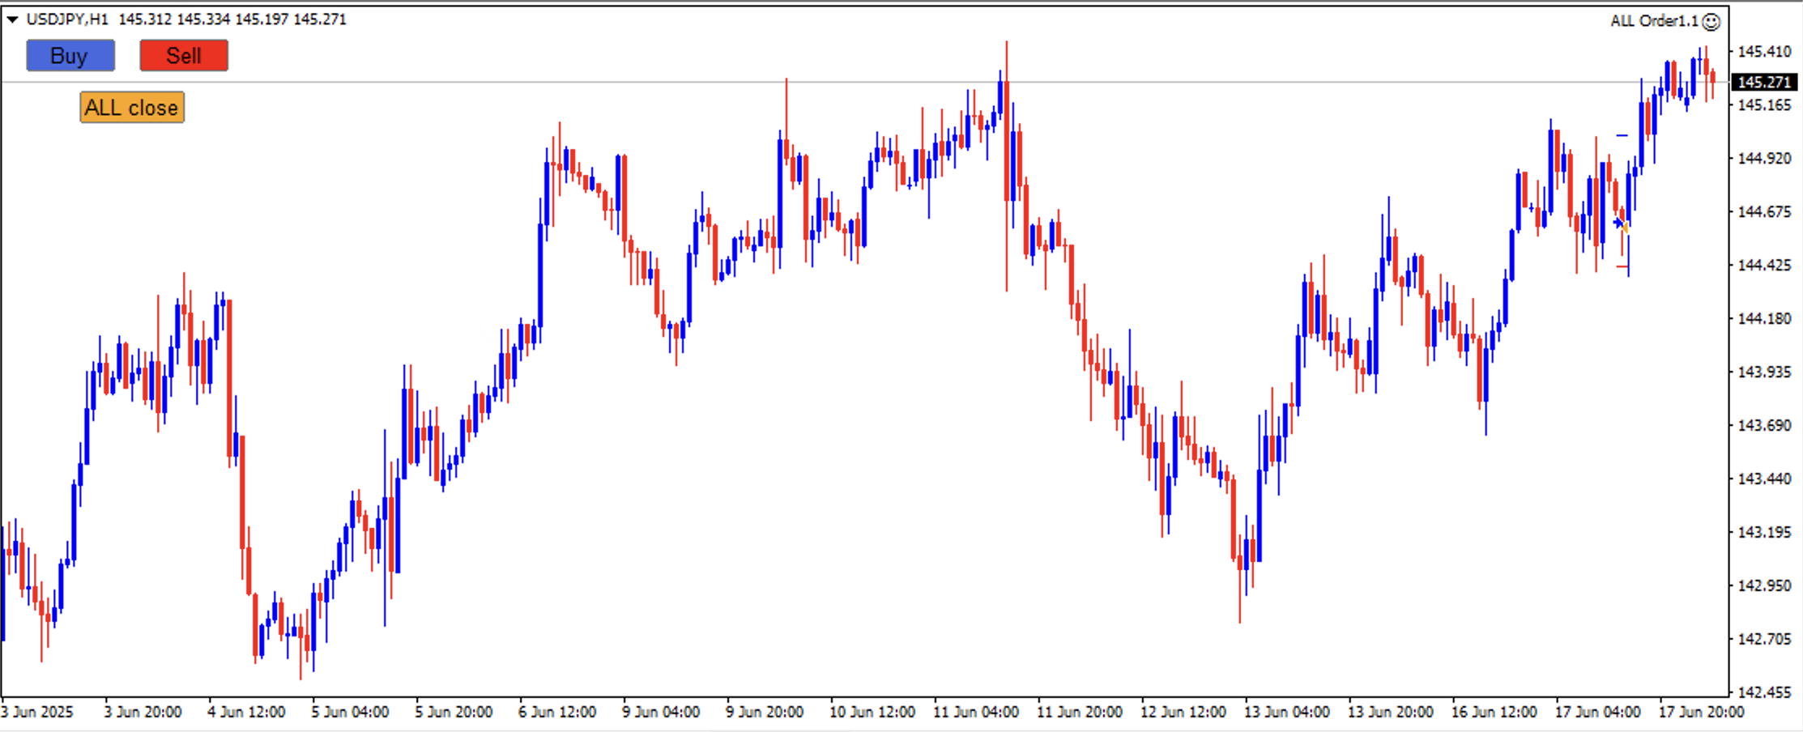The image size is (1803, 732).
Task: Click the 17 Jun 20:00 time axis label
Action: (1702, 713)
